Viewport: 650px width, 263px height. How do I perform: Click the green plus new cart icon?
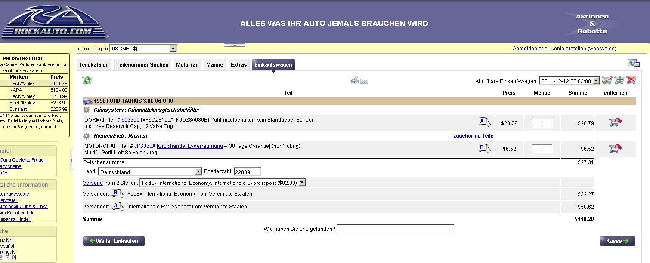coord(619,80)
